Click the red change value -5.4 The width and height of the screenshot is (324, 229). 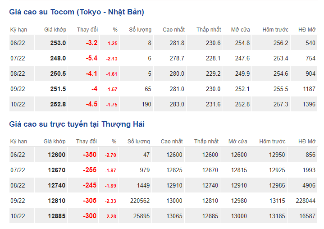coord(91,59)
